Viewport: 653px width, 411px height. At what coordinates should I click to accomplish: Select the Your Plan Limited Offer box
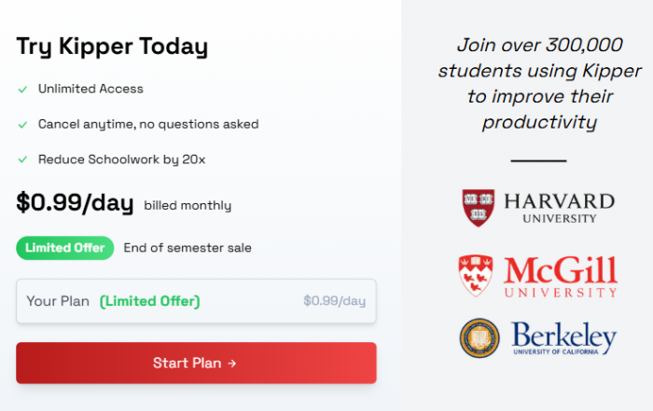pos(196,301)
